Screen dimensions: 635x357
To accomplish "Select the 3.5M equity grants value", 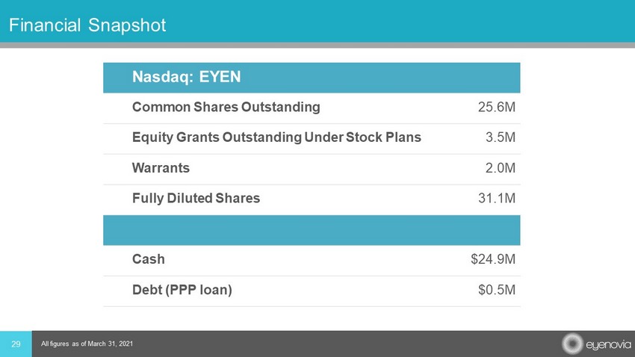I will click(500, 137).
